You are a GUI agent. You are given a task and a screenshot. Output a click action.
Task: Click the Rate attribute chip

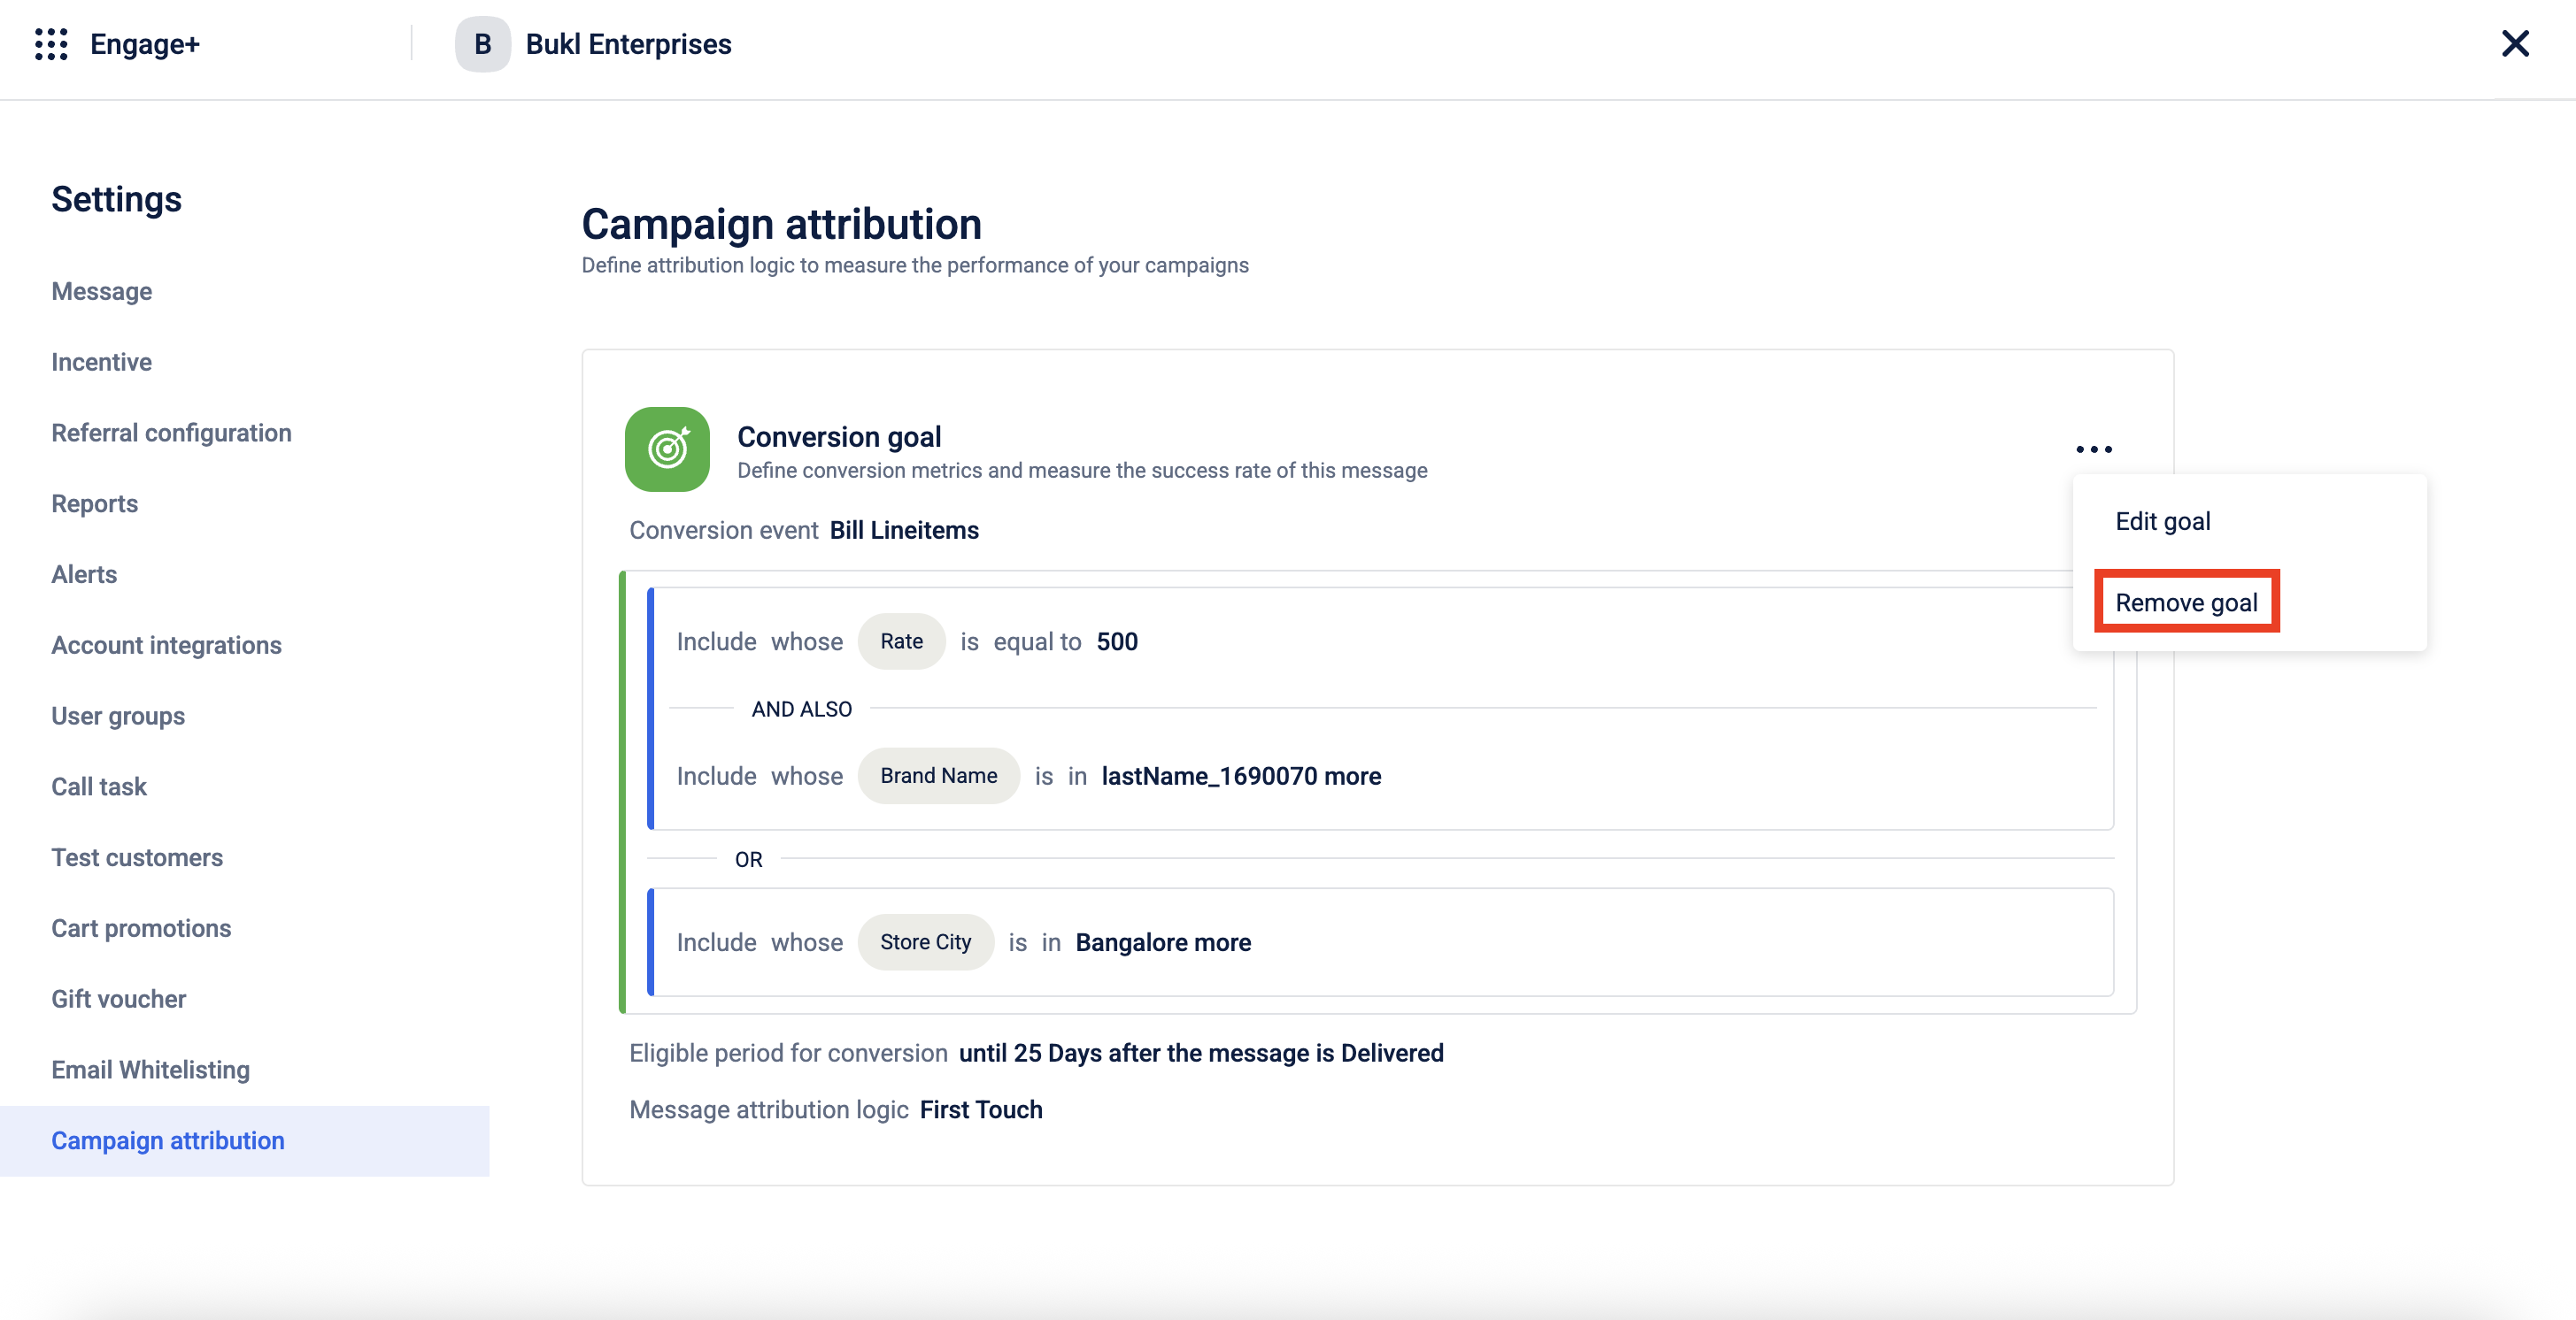pyautogui.click(x=901, y=641)
